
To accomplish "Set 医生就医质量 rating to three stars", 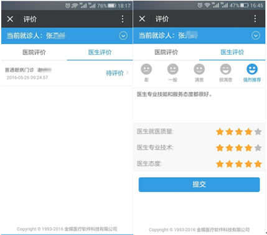I will pyautogui.click(x=239, y=132).
